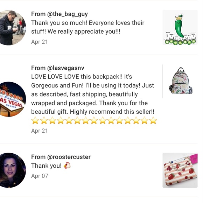
Task: Open @lasvegasnv Las Vegas sign avatar
Action: [13, 99]
